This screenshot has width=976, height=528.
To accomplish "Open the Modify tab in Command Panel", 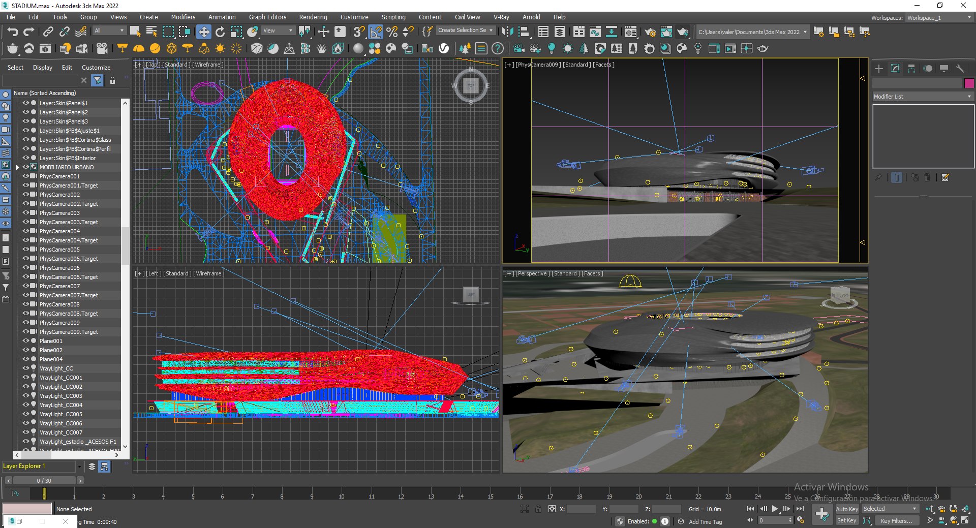I will point(895,68).
